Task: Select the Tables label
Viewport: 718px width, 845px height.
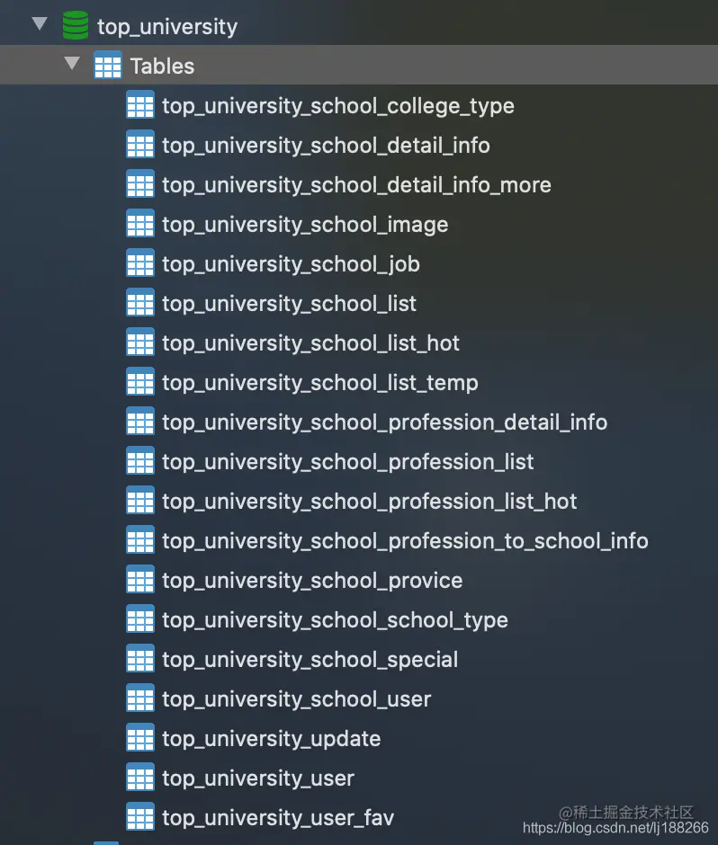Action: tap(162, 67)
